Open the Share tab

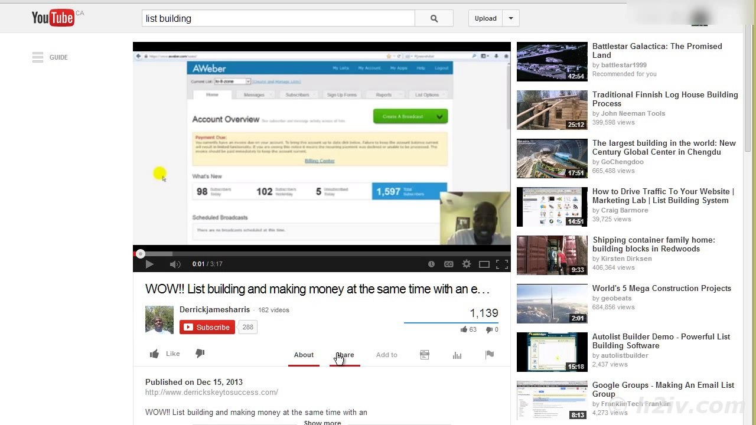tap(345, 355)
